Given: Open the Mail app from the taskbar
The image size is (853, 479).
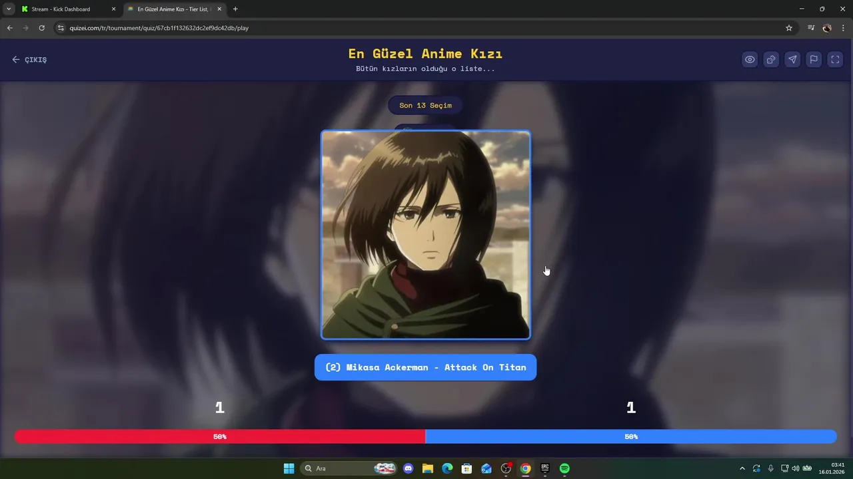Looking at the screenshot, I should tap(486, 468).
